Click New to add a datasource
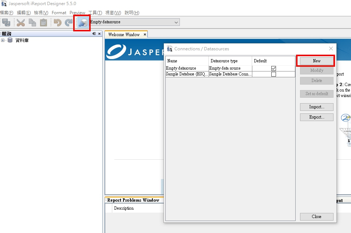The width and height of the screenshot is (351, 233). 316,61
